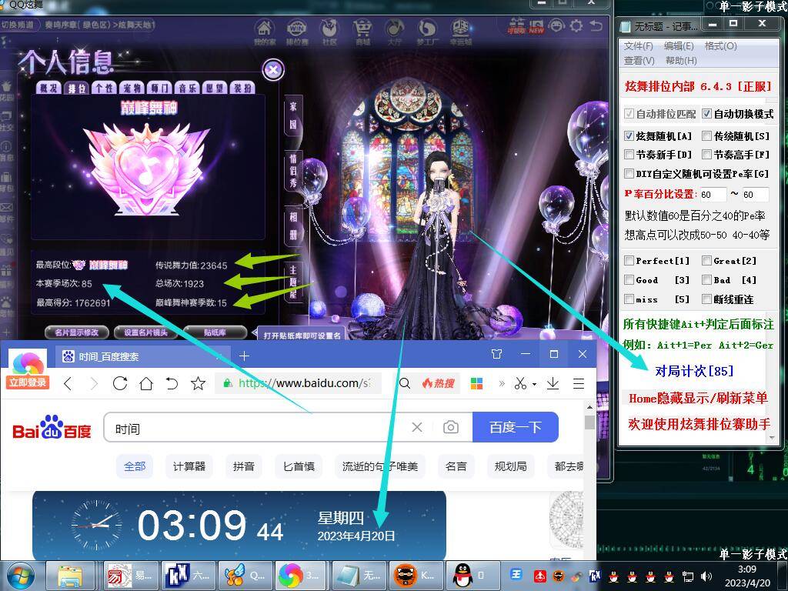This screenshot has height=591, width=788.
Task: Toggle 自动切换模式 checkbox
Action: pyautogui.click(x=706, y=114)
